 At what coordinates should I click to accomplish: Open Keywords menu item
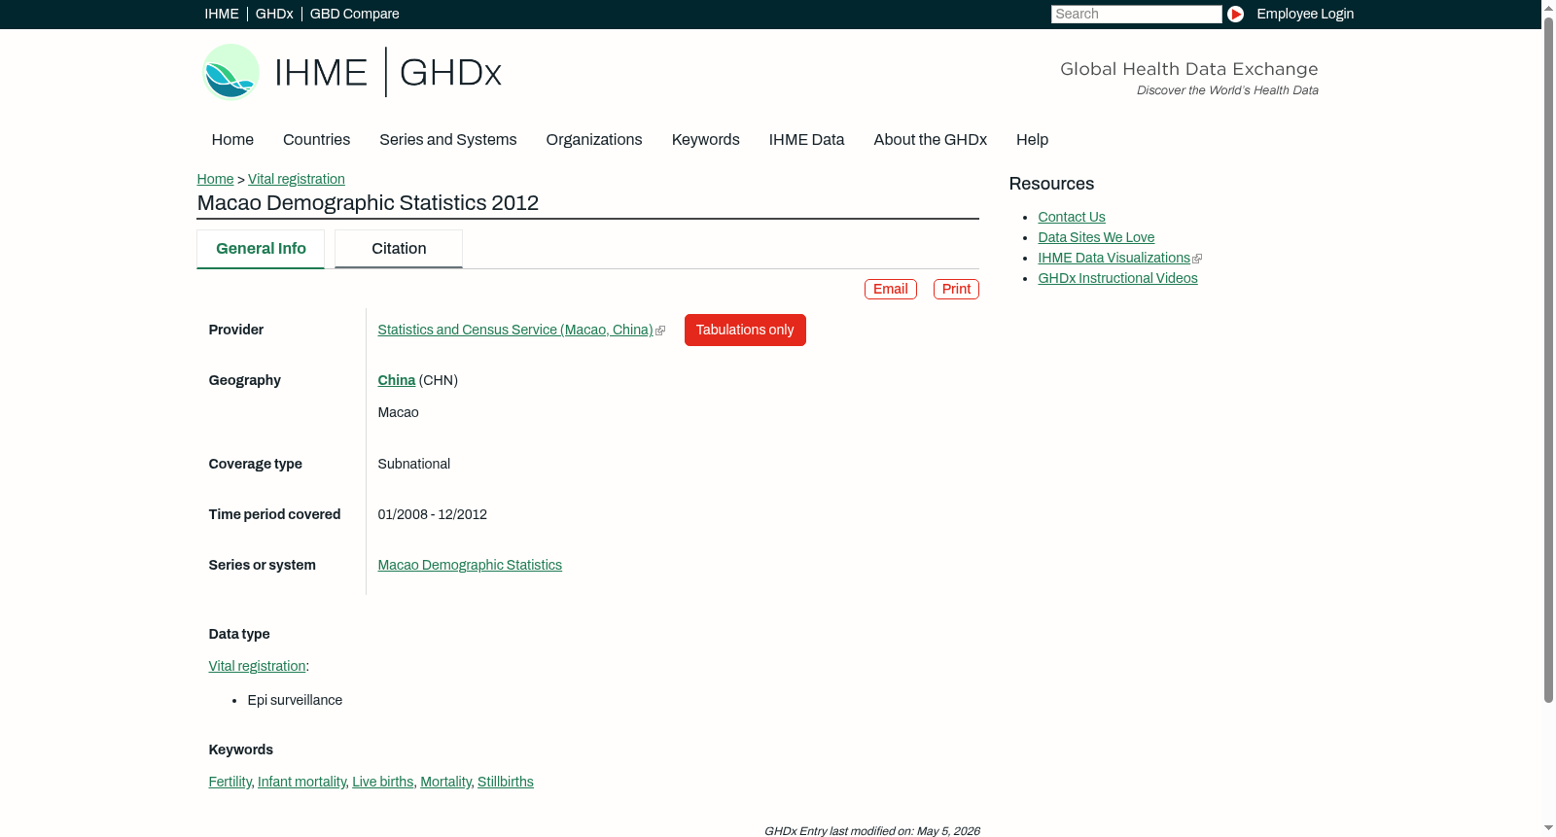tap(705, 140)
